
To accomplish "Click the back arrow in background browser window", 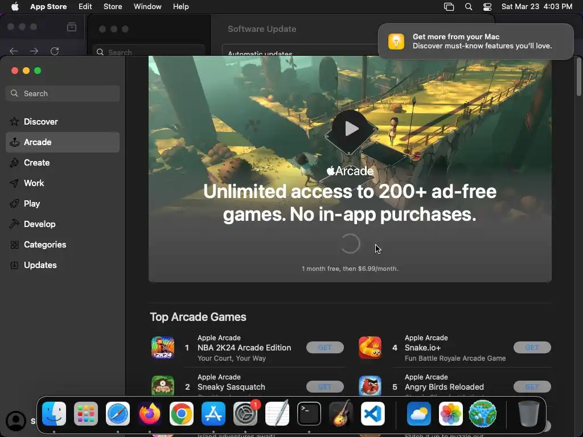I will (x=14, y=51).
